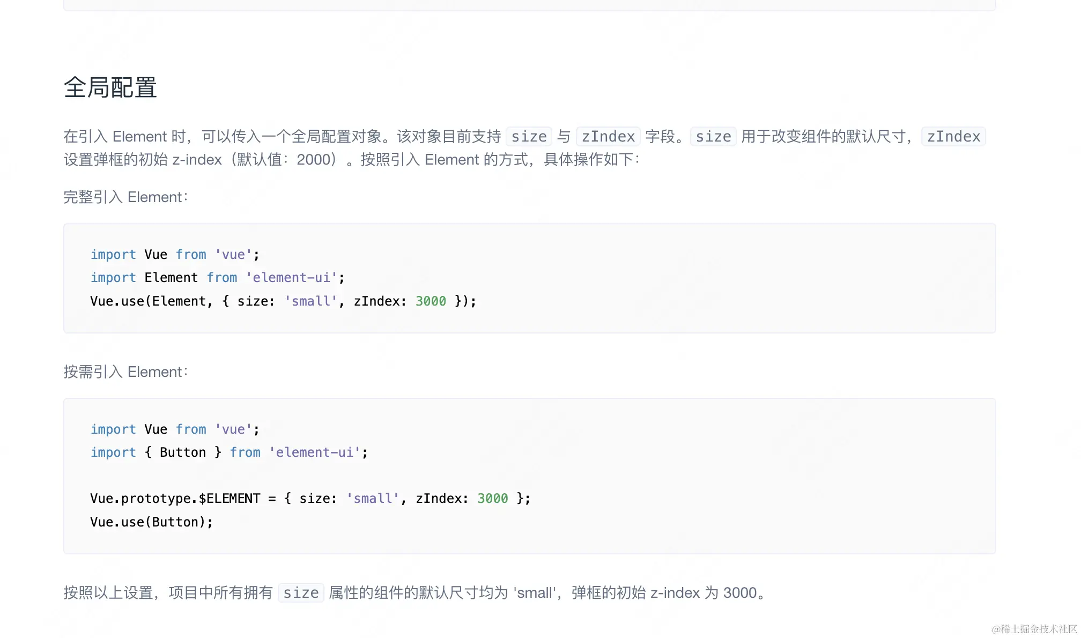Image resolution: width=1081 pixels, height=638 pixels.
Task: Click the Vue.use(Button); code line
Action: (151, 522)
